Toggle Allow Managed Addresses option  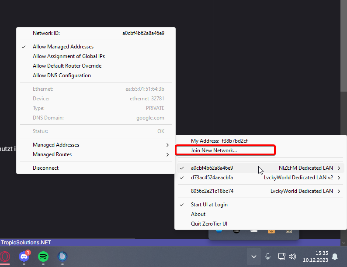coord(63,47)
